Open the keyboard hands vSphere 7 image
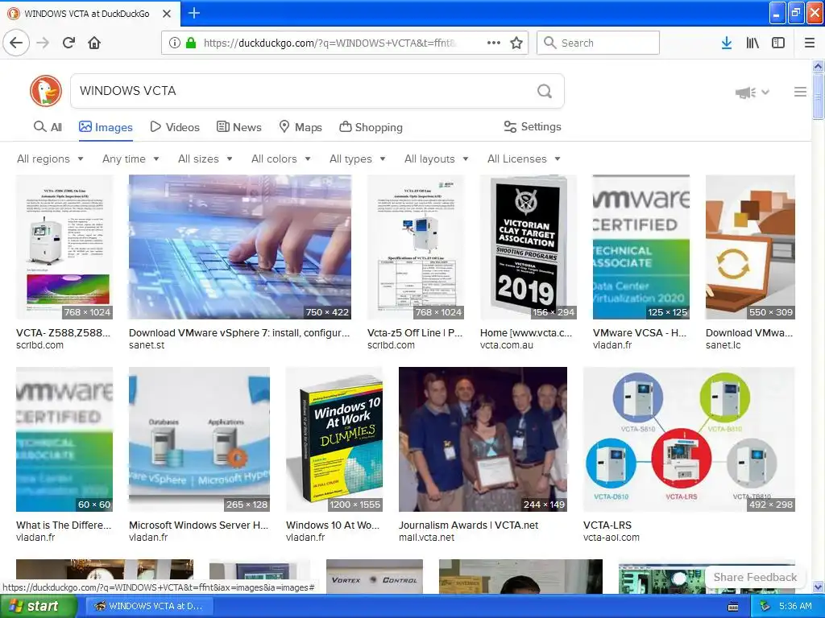The image size is (825, 618). click(x=240, y=247)
